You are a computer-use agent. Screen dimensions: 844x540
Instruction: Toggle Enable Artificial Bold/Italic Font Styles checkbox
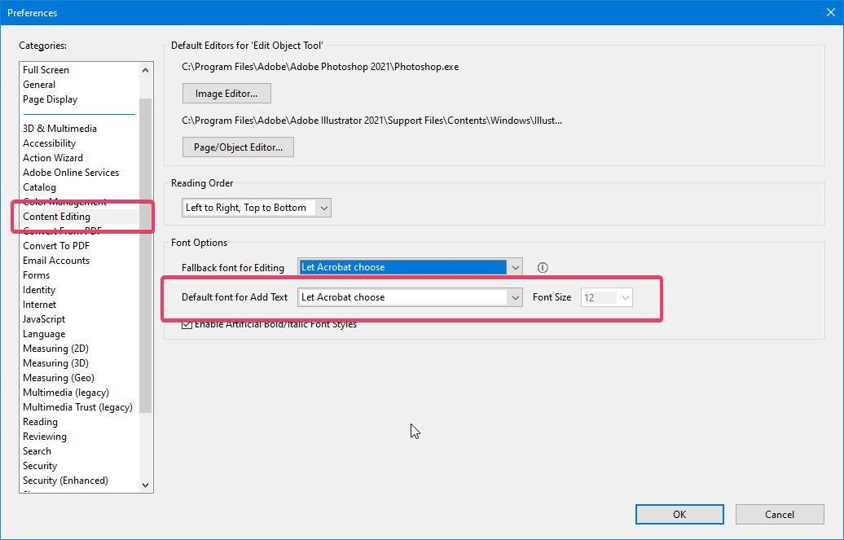[x=187, y=324]
